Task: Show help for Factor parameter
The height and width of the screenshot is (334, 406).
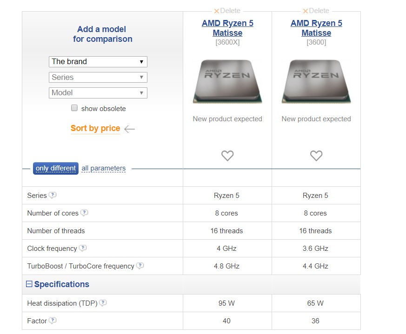Action: [x=53, y=321]
